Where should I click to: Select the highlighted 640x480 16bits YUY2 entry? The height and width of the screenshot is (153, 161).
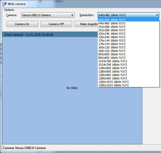[x=112, y=20]
